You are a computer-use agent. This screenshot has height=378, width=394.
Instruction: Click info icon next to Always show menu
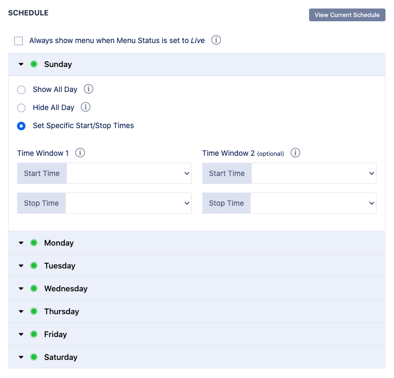[x=216, y=40]
